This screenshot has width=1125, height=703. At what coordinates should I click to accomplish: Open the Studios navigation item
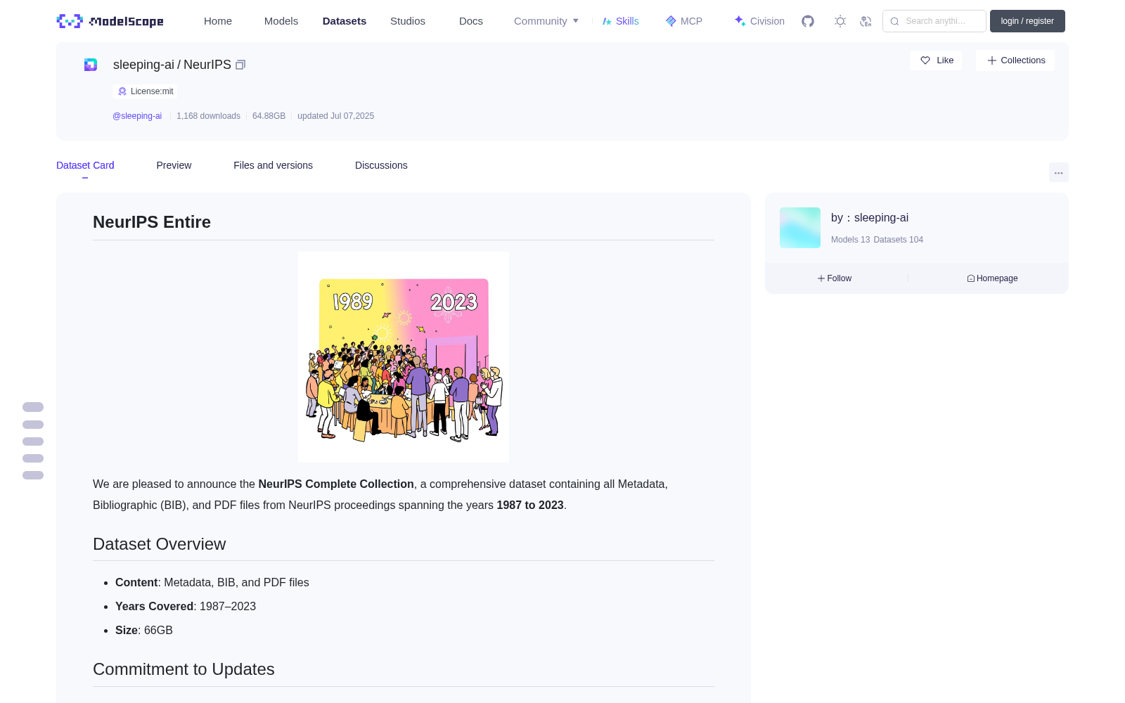(408, 21)
